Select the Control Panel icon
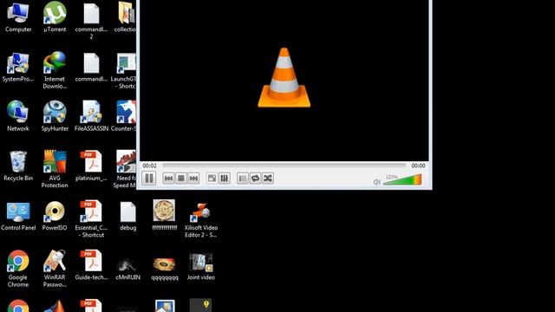 pyautogui.click(x=18, y=216)
